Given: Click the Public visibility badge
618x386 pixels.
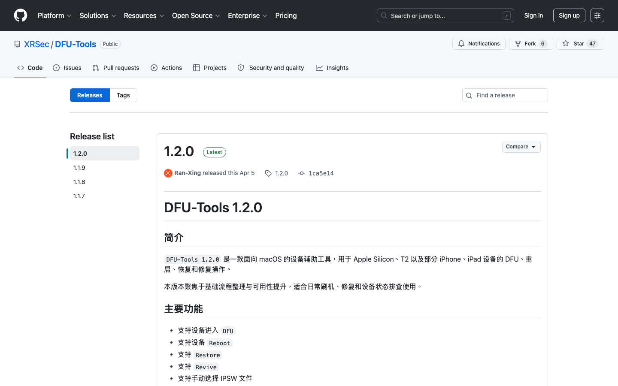Looking at the screenshot, I should tap(110, 44).
